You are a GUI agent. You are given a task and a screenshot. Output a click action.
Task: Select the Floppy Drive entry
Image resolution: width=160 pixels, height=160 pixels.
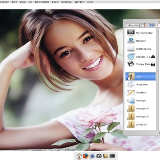click(140, 64)
